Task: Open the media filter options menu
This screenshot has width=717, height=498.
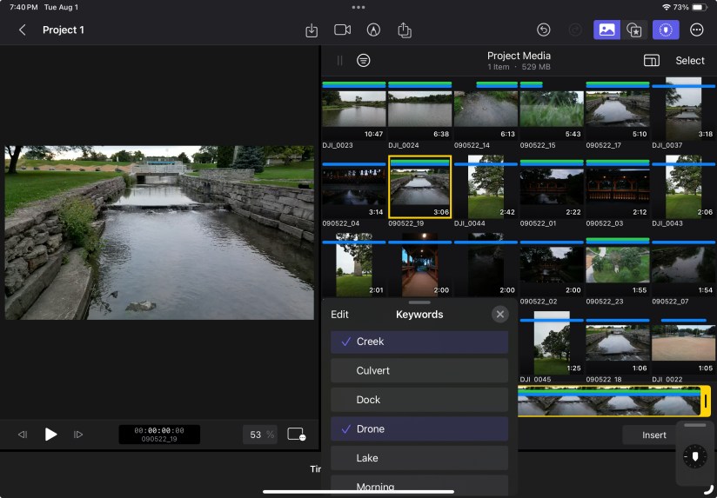Action: point(364,61)
